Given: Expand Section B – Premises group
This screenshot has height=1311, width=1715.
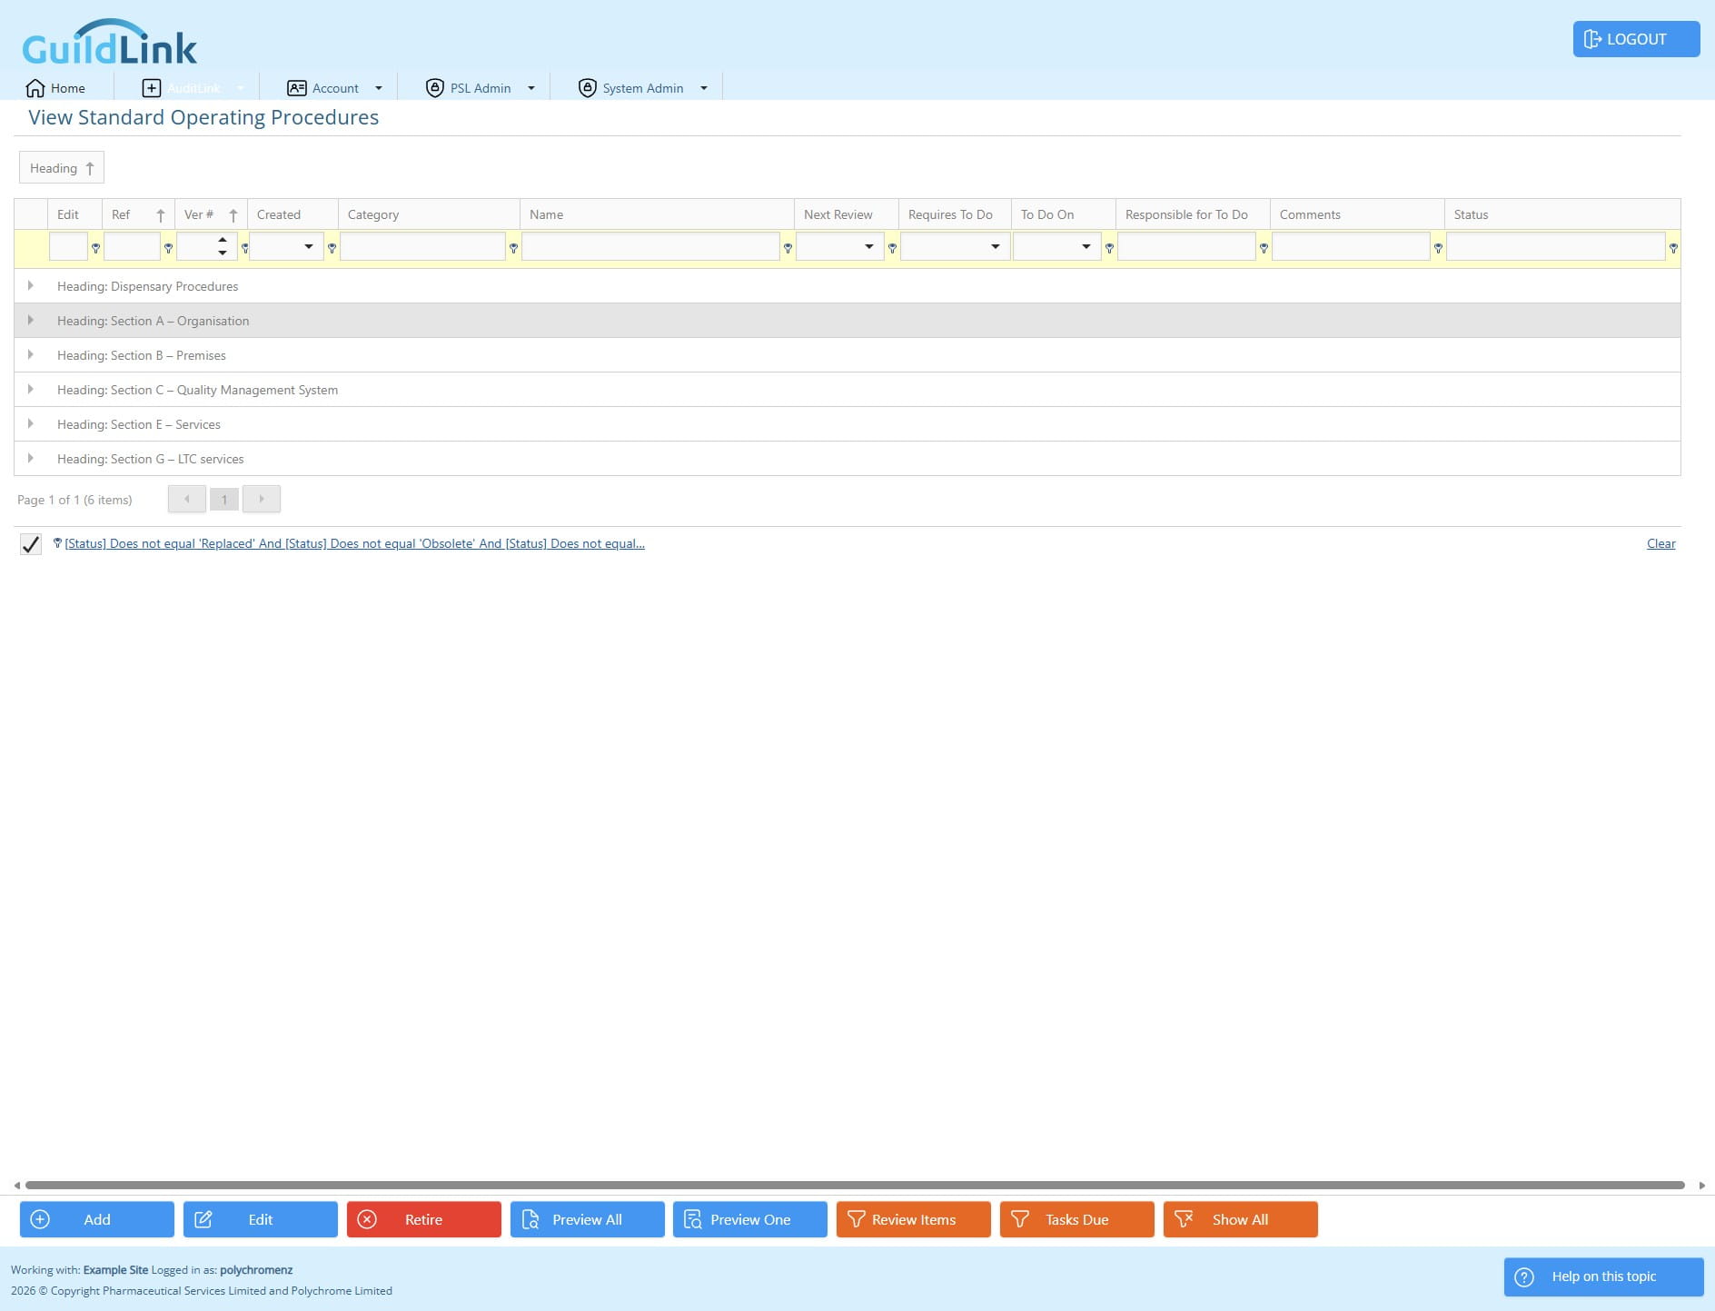Looking at the screenshot, I should 31,354.
